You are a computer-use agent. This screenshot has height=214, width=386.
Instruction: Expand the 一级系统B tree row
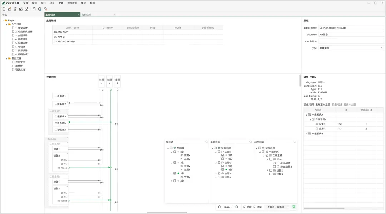point(306,134)
